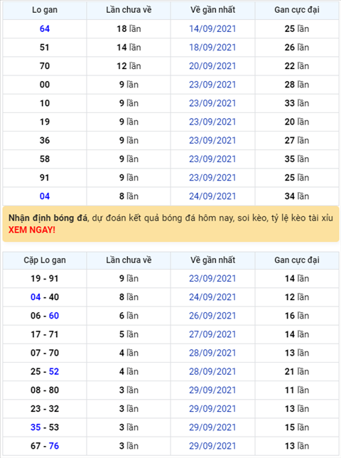Select the 26 lần maximum cell
Viewport: 341px width, 458px height.
297,48
